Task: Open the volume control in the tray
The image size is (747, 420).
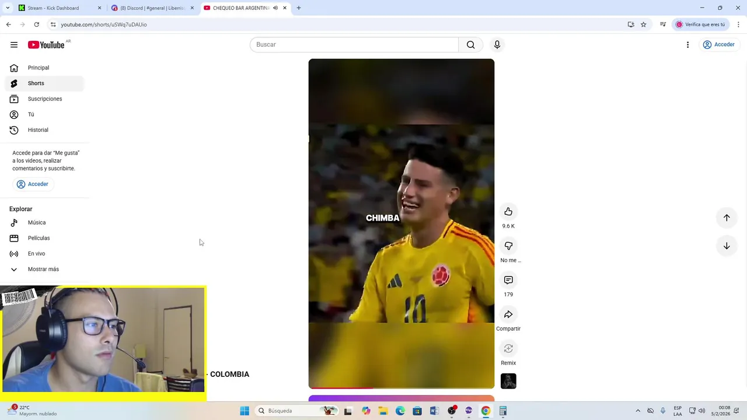Action: [x=701, y=411]
